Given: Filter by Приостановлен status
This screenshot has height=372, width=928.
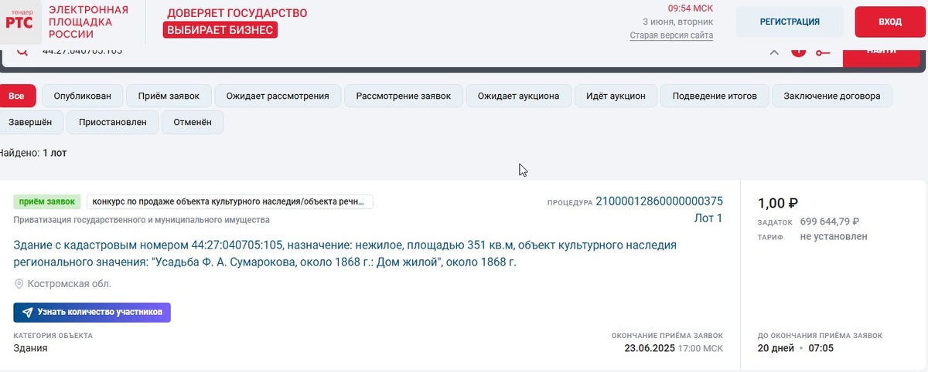Looking at the screenshot, I should point(112,122).
